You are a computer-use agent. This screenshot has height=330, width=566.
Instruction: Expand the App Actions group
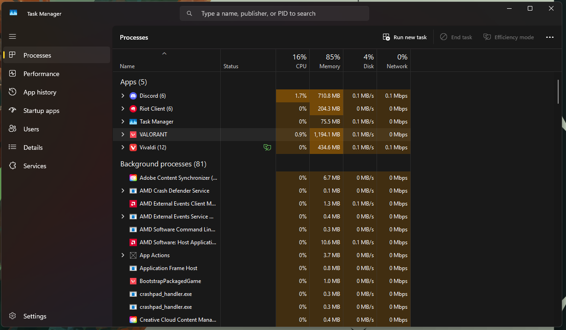point(123,255)
